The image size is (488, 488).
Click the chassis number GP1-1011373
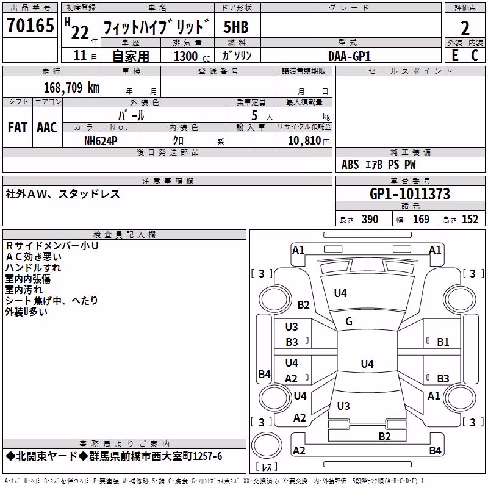[x=410, y=194]
